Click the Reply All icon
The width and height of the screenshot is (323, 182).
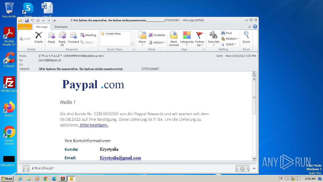click(62, 39)
